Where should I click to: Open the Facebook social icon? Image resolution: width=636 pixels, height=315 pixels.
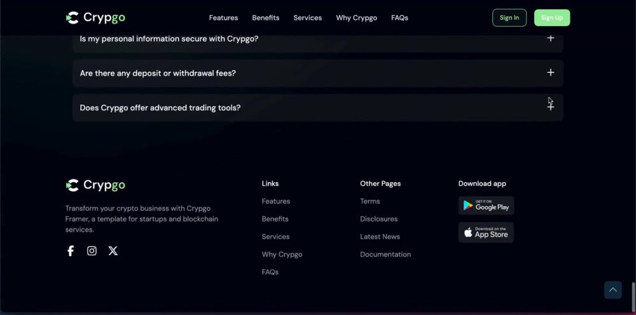point(71,251)
